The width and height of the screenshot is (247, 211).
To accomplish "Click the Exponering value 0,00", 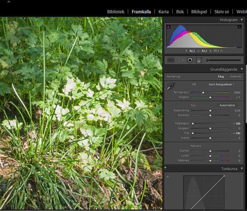I will (x=237, y=110).
